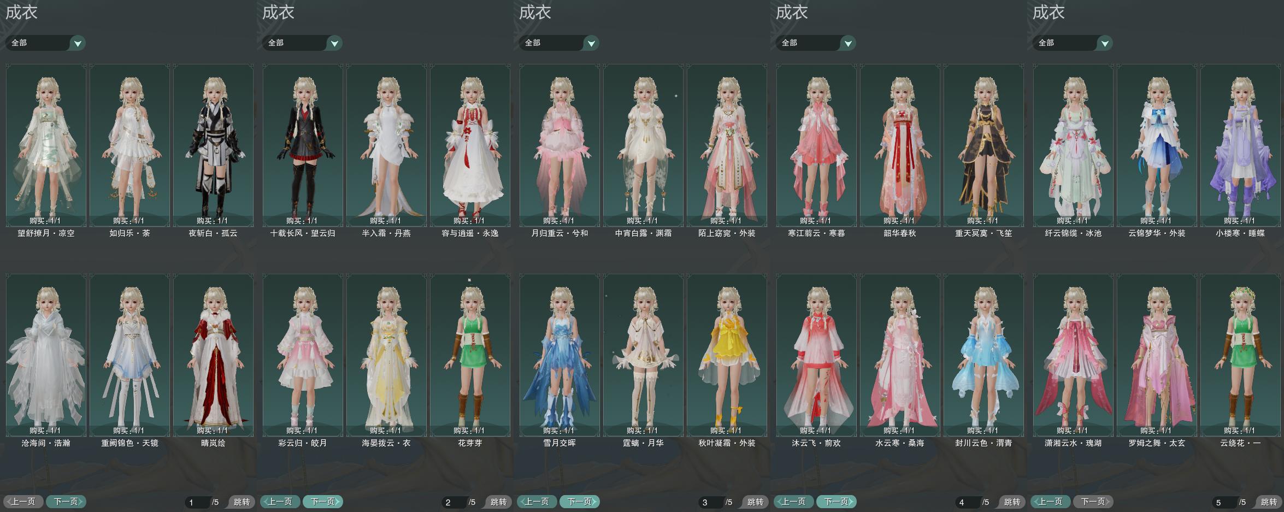
Task: Go back with 上一页 on the page 2 panel
Action: tap(280, 502)
